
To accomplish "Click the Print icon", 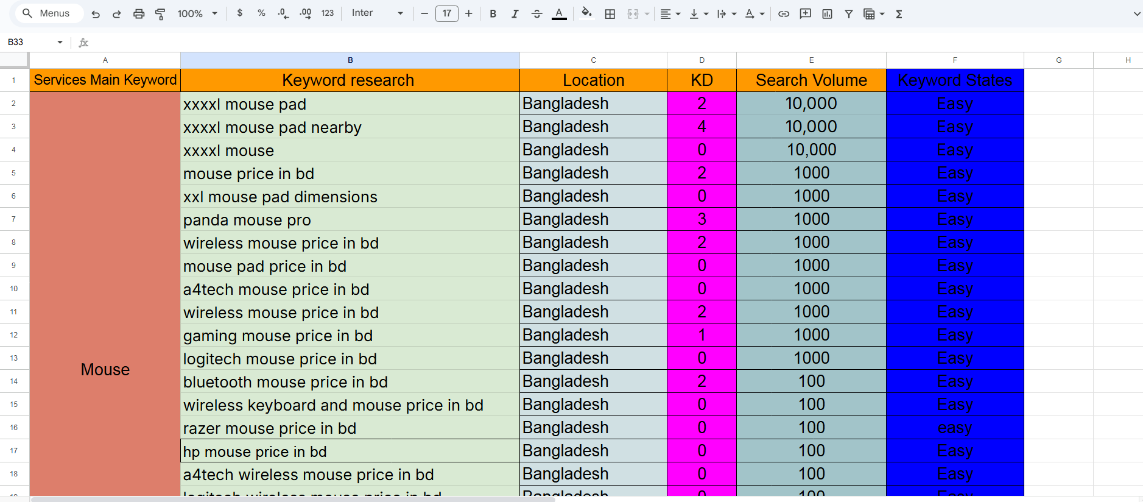I will pos(139,14).
